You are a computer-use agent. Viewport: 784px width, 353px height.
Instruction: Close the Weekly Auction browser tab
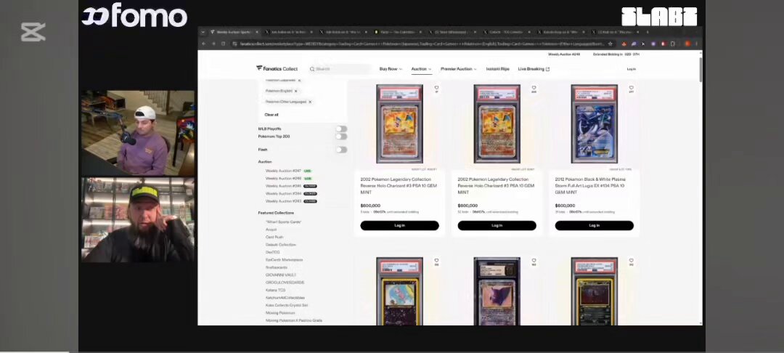click(x=257, y=32)
